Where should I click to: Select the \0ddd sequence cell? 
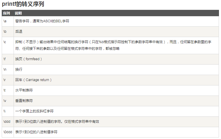point(8,132)
